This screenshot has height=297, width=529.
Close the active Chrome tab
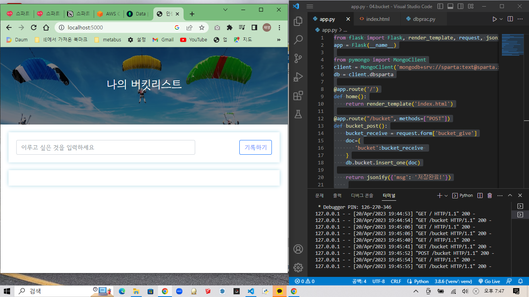coord(177,14)
